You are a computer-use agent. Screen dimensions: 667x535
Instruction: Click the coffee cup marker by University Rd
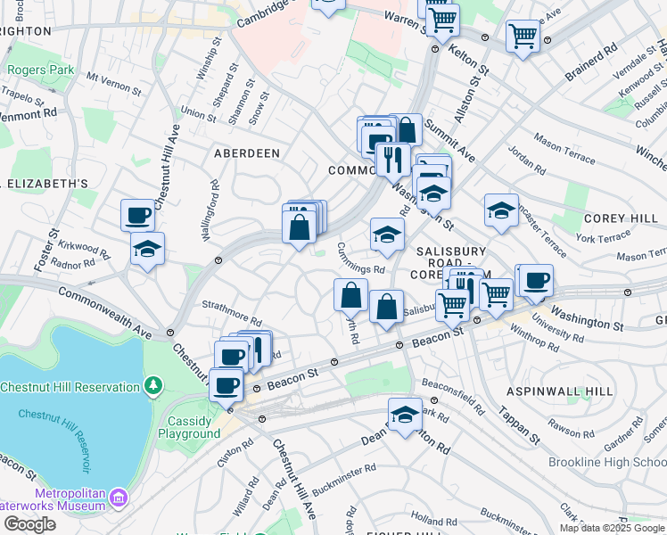point(537,281)
